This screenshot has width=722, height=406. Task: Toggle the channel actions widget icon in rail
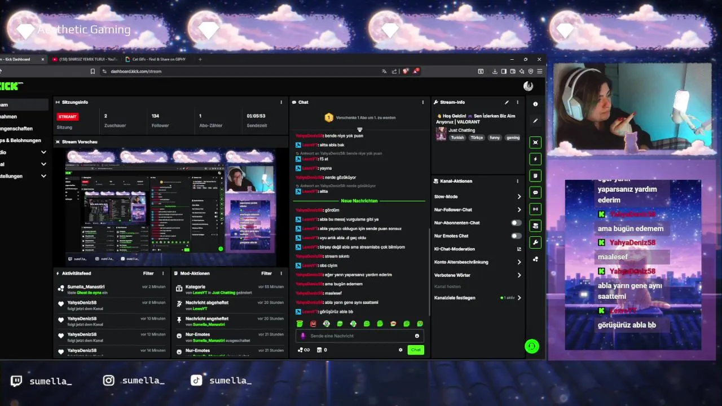[x=535, y=226]
